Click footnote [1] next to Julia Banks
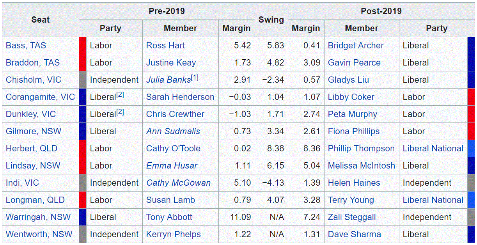 (195, 78)
